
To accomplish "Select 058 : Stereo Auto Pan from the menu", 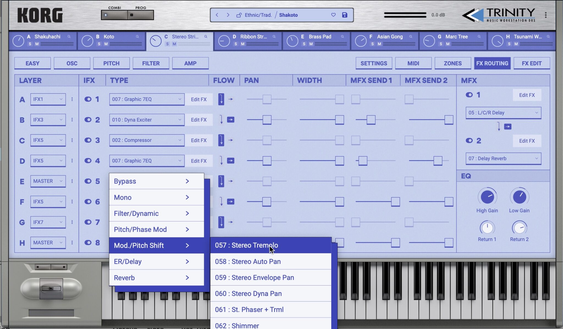I will point(248,261).
